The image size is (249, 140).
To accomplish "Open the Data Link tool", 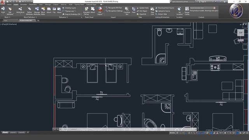I will click(152, 11).
